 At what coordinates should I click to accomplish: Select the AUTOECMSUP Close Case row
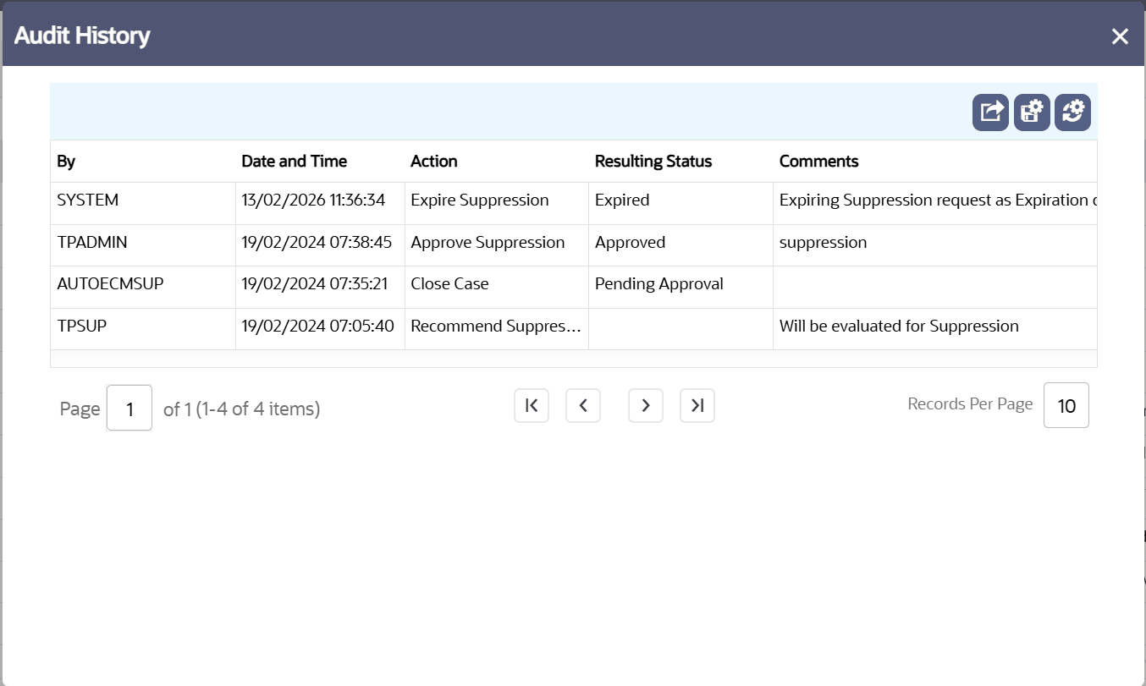(339, 284)
